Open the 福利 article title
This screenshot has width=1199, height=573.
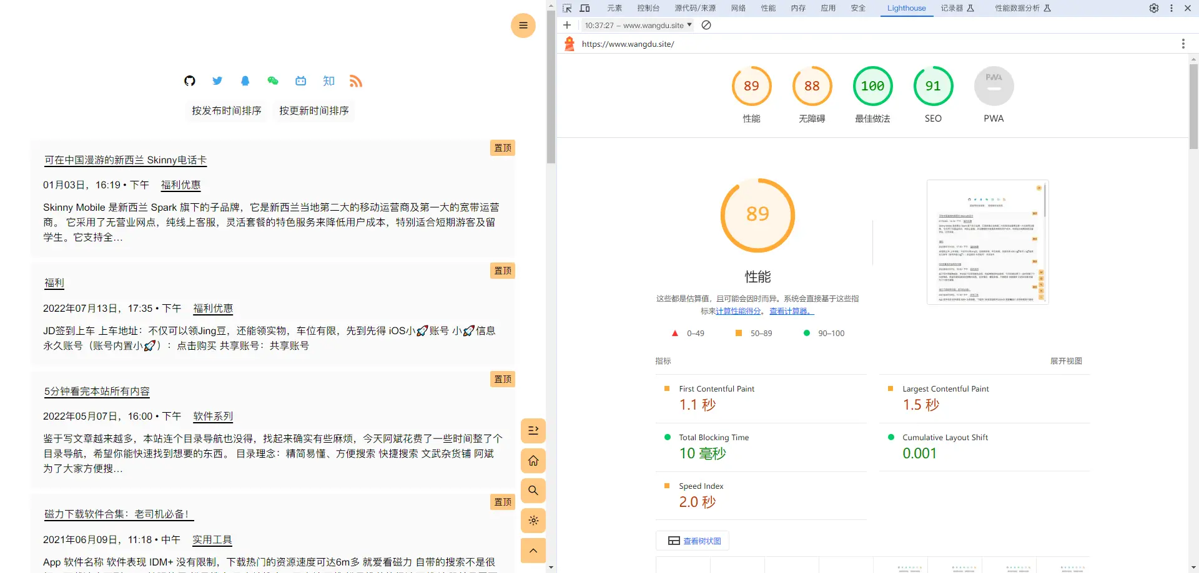pos(54,283)
